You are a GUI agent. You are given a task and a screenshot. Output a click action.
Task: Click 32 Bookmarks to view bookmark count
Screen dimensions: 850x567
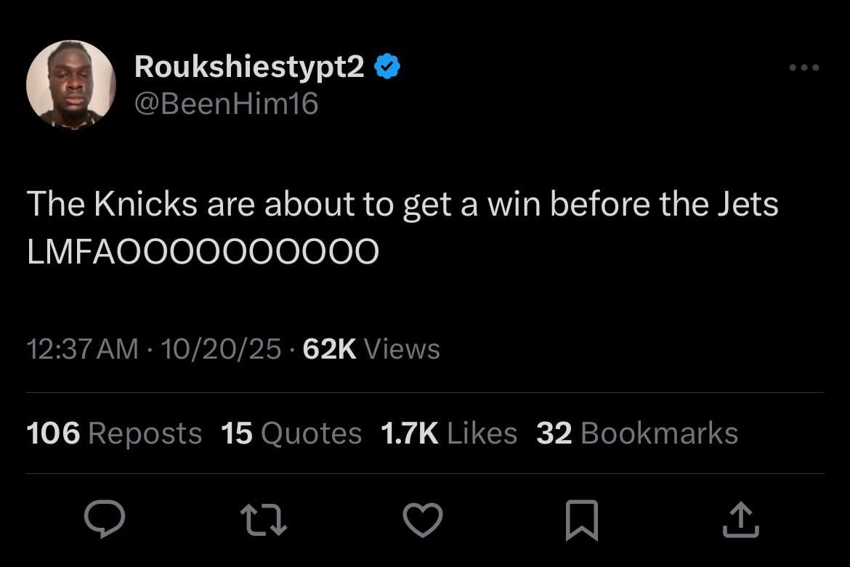click(x=636, y=433)
